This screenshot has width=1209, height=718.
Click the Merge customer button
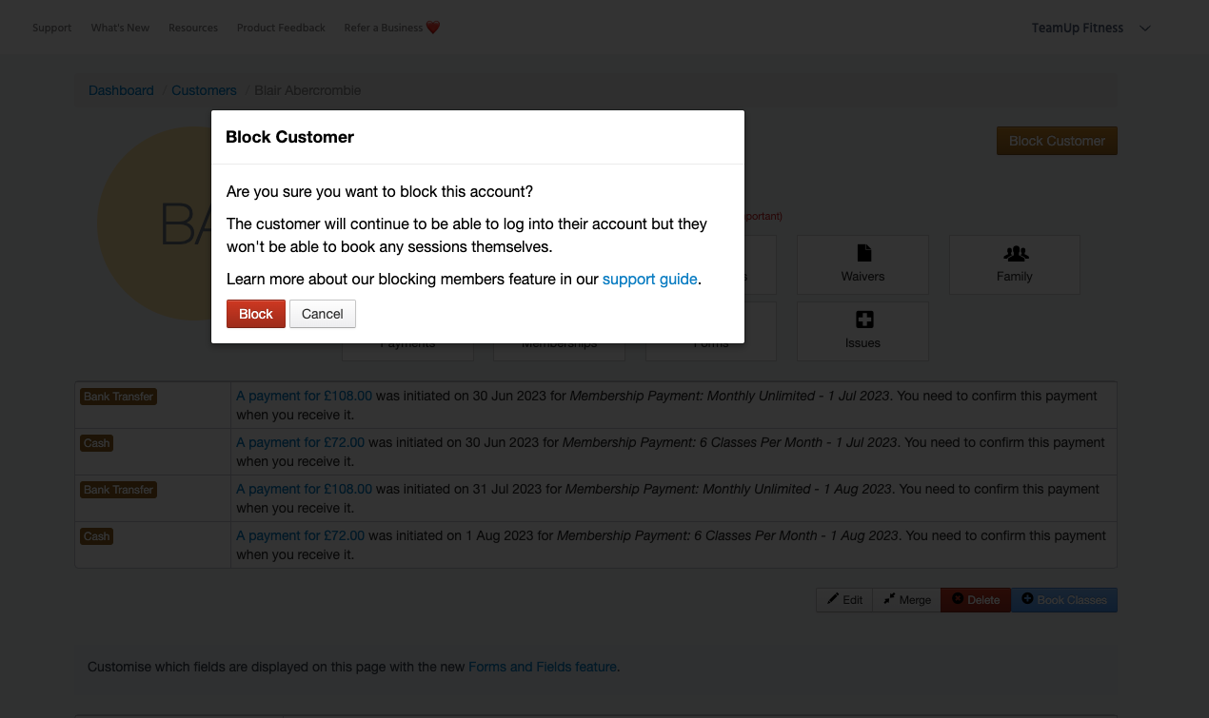click(x=906, y=600)
